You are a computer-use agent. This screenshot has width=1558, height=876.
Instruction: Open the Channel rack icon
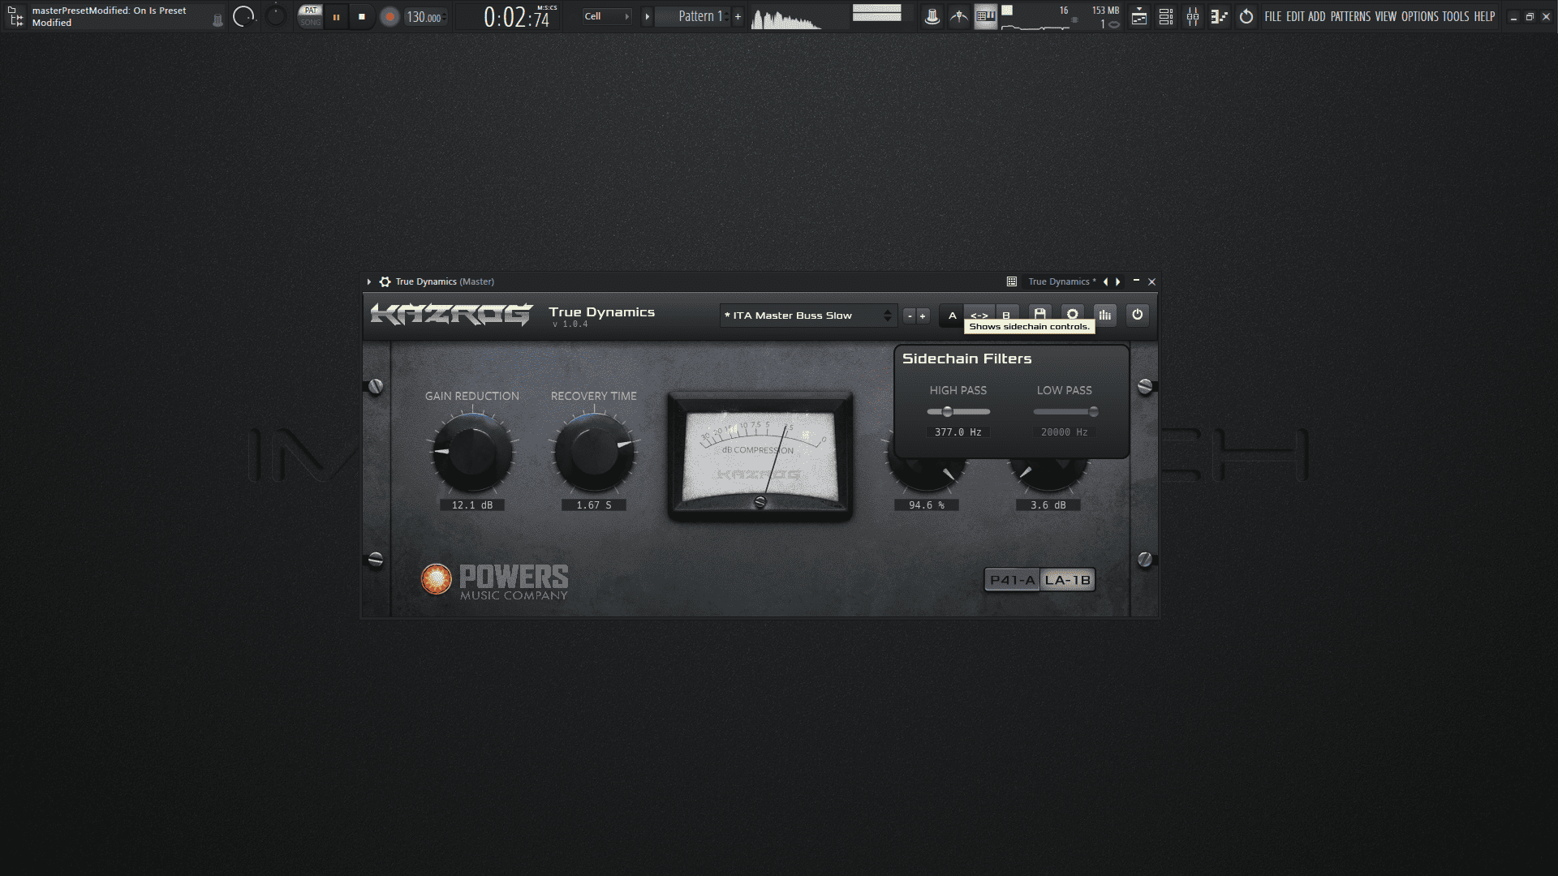tap(1166, 16)
